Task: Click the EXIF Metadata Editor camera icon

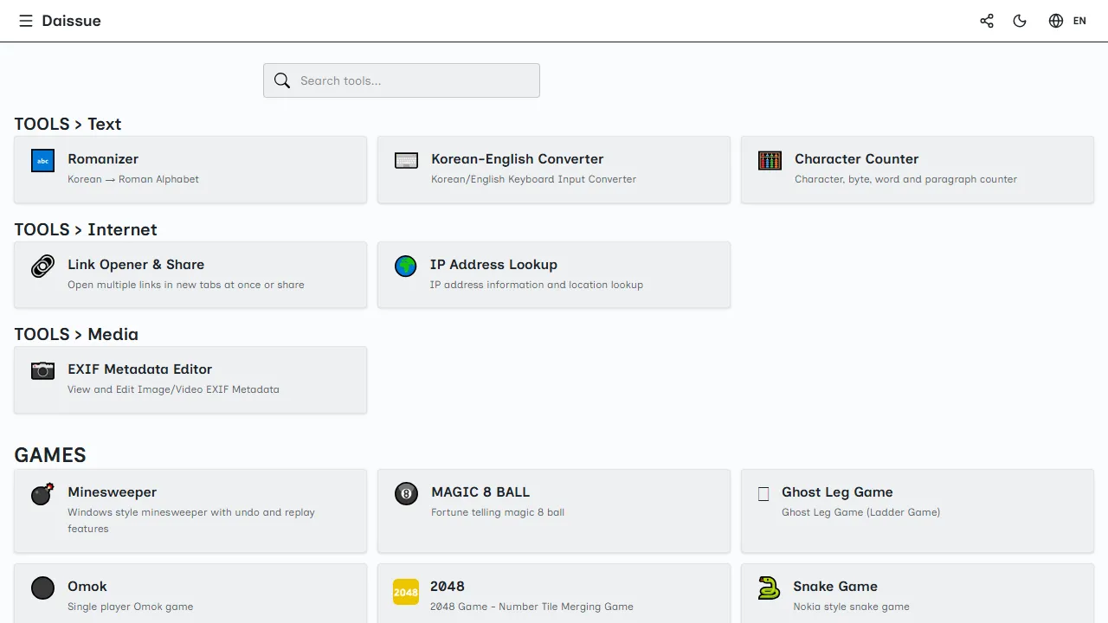Action: tap(42, 370)
